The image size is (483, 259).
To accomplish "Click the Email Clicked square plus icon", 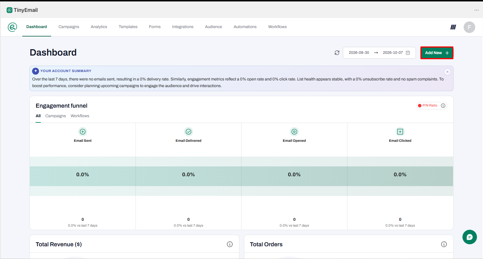I will pos(400,132).
